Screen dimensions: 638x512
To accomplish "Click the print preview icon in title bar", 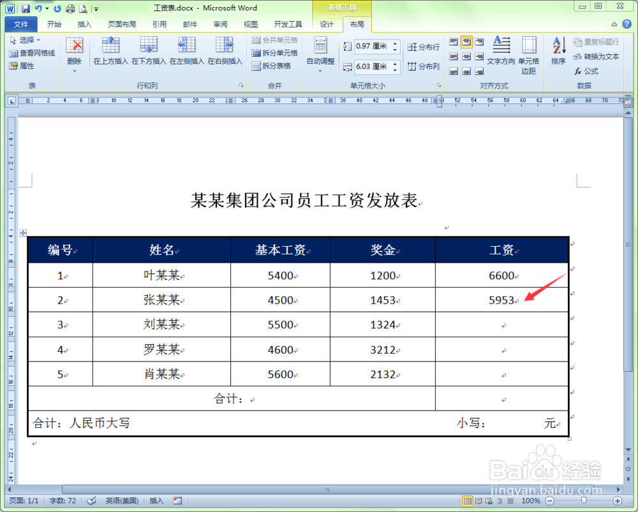I will point(83,8).
